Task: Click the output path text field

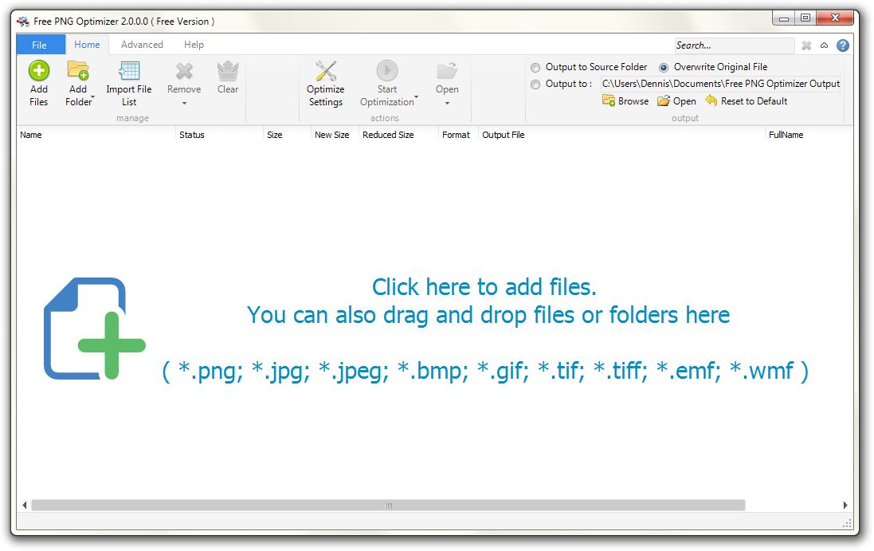Action: [x=720, y=84]
